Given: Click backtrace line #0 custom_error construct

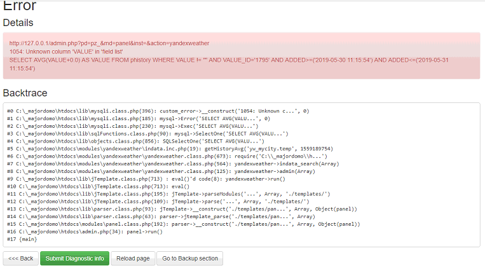Looking at the screenshot, I should point(158,111).
